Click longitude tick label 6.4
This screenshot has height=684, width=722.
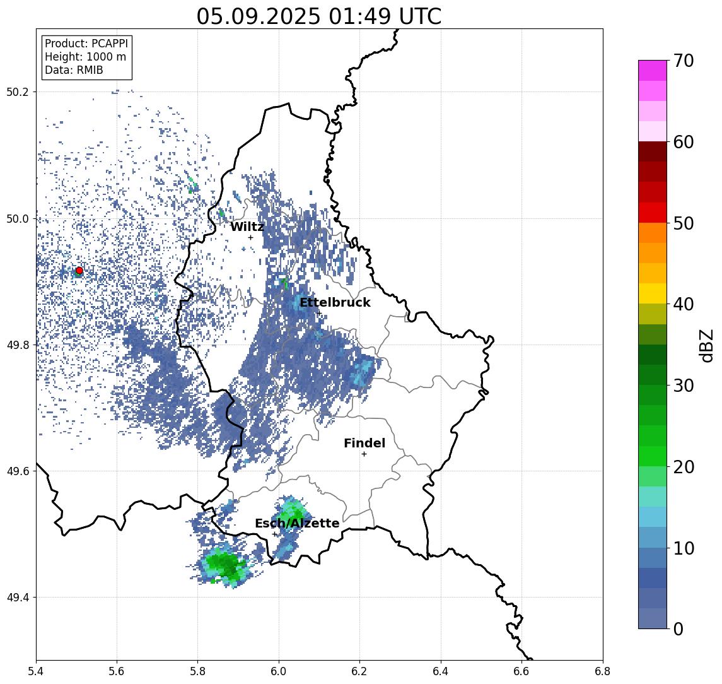(x=441, y=671)
